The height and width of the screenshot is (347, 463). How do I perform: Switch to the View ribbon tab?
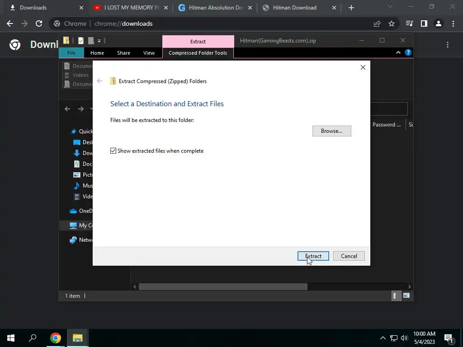(149, 53)
